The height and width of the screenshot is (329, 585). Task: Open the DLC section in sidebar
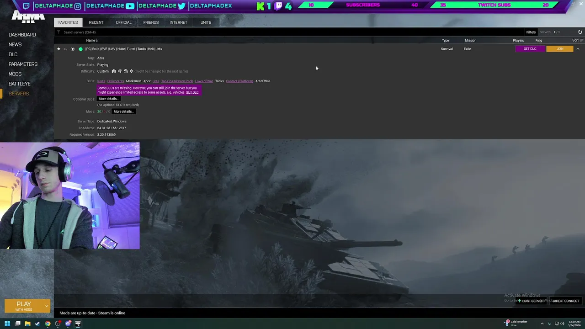[x=13, y=54]
